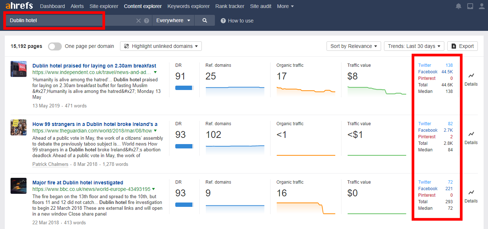Visit the theguardian.com result URL
Screen dimensions: 488x229
point(92,131)
